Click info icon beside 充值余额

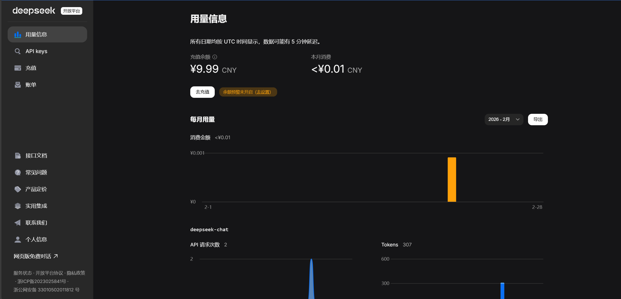[215, 57]
